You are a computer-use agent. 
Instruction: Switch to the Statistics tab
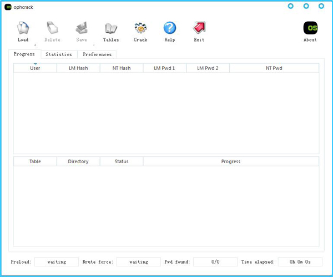pyautogui.click(x=59, y=54)
